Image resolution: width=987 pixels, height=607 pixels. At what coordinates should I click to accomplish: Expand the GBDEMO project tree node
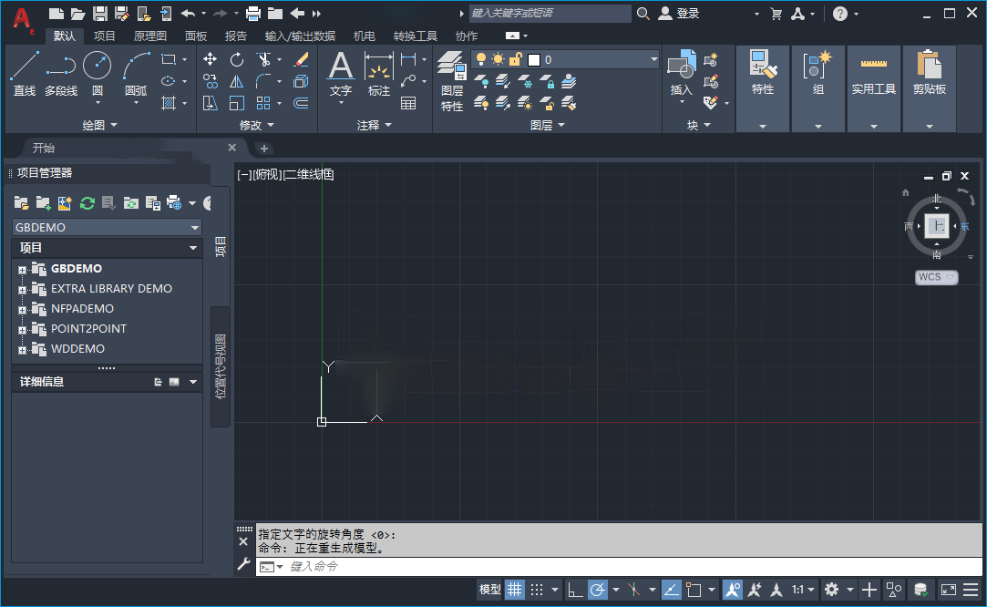coord(22,270)
